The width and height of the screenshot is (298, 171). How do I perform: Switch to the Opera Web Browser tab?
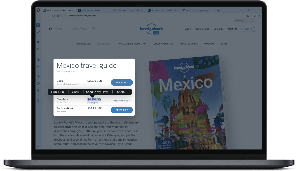tap(128, 10)
